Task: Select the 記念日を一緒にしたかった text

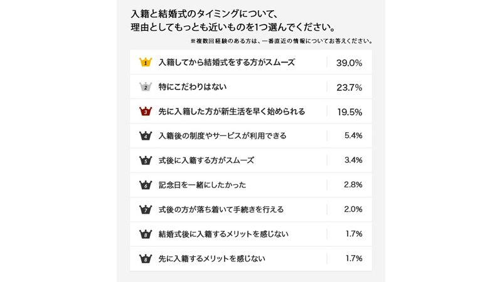Action: click(x=202, y=185)
